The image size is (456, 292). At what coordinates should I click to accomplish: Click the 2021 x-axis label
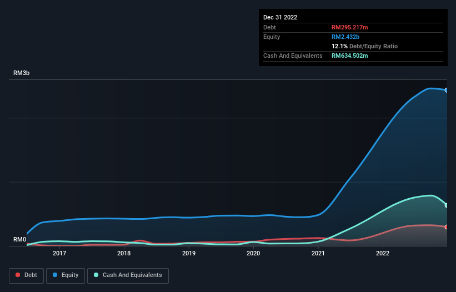tap(318, 253)
